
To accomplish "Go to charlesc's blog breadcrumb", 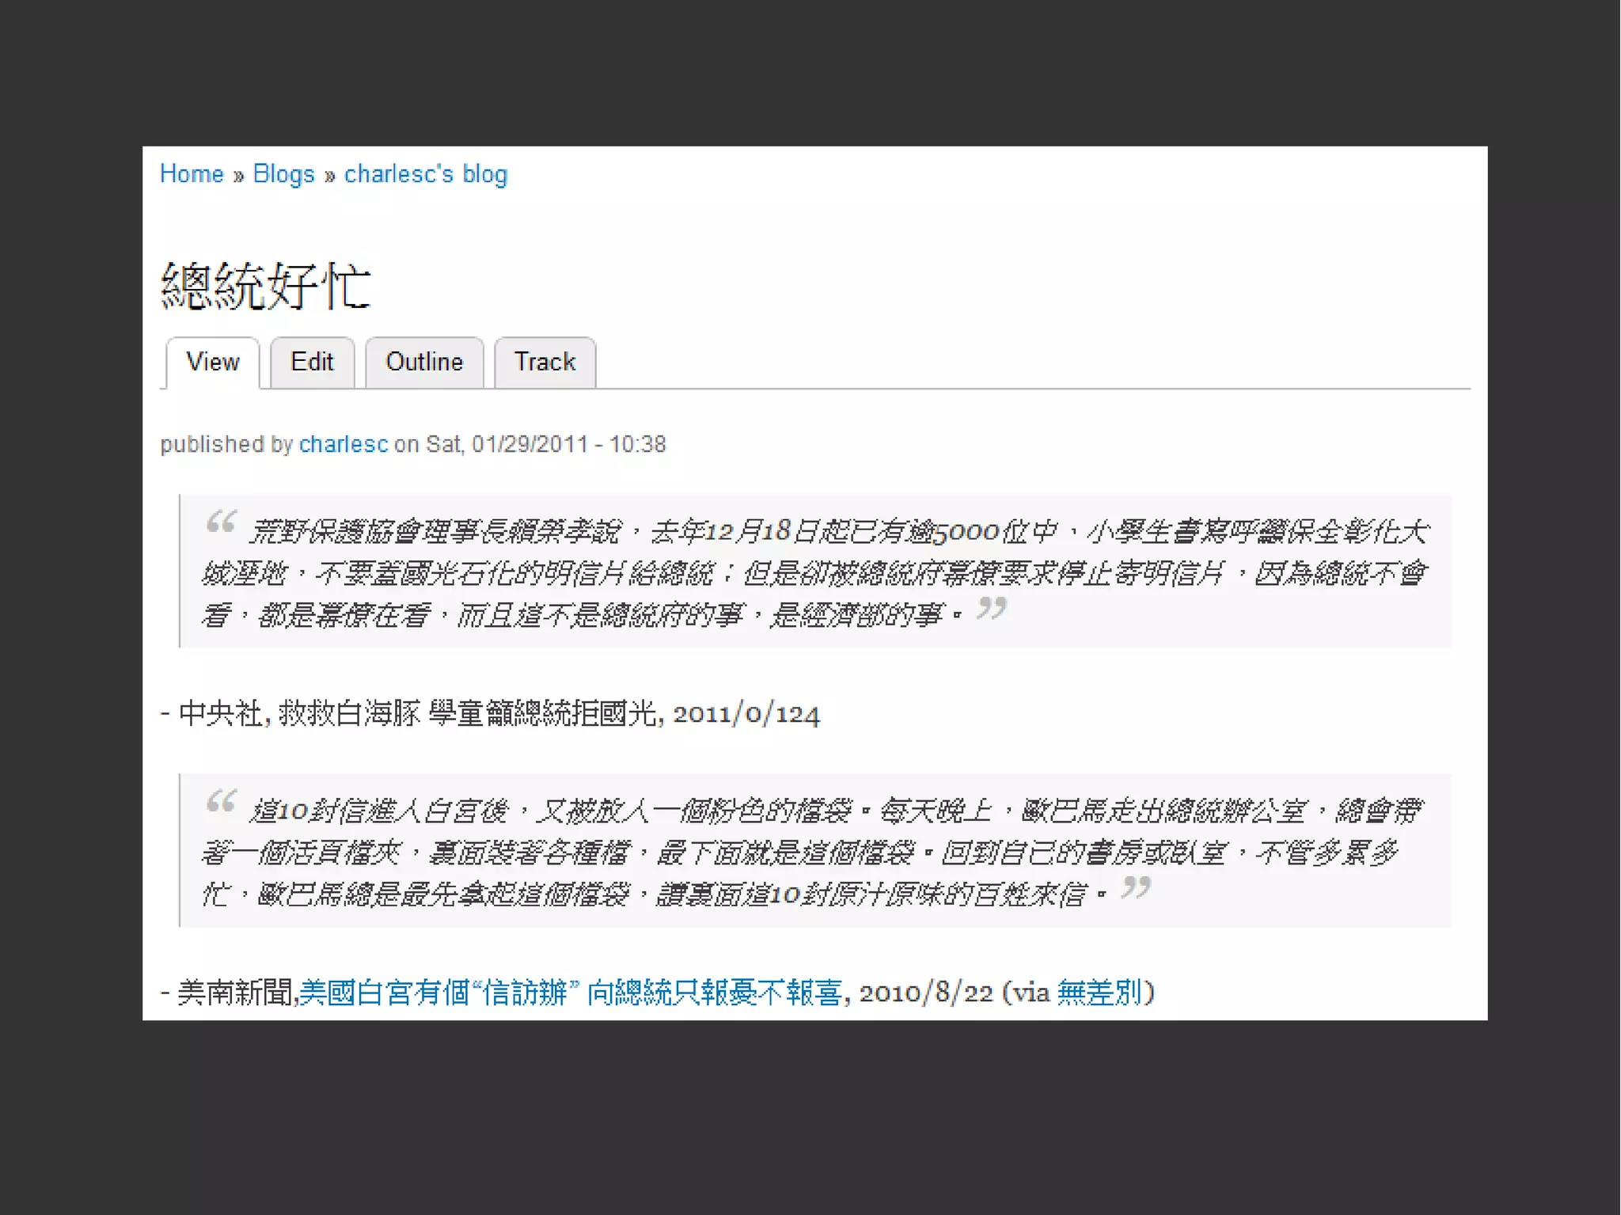I will click(x=425, y=174).
